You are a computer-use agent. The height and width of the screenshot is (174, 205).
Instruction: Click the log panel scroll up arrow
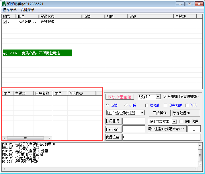coord(200,145)
